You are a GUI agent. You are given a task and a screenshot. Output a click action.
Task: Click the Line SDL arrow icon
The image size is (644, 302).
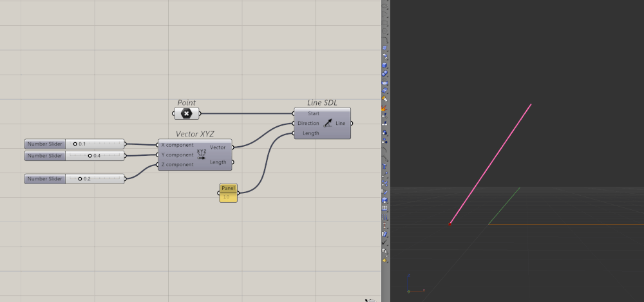[x=327, y=123]
